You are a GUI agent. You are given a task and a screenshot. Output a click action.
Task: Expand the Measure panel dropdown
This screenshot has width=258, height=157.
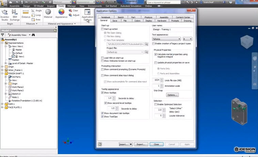[32, 24]
